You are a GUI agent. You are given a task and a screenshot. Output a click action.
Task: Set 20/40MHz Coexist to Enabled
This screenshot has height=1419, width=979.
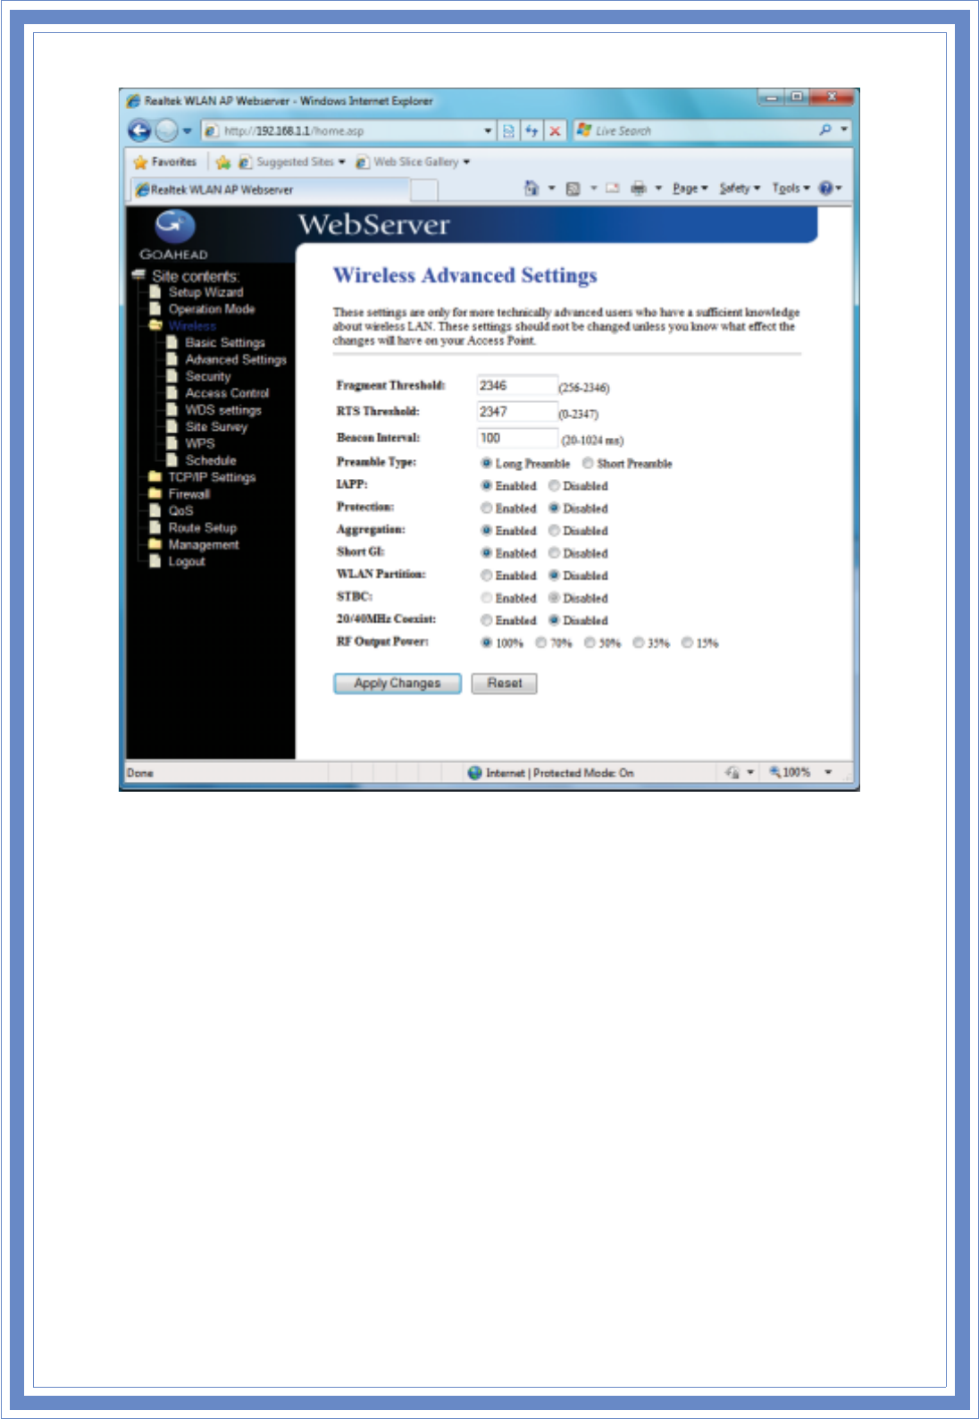pyautogui.click(x=486, y=620)
